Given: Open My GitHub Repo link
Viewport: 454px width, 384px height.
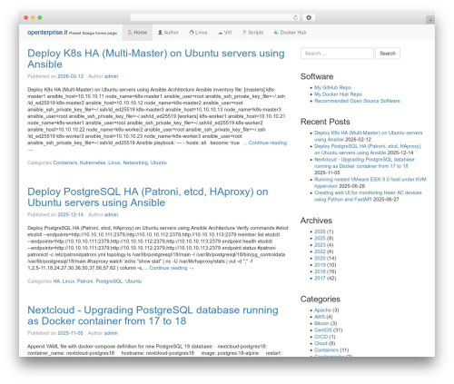Looking at the screenshot, I should point(332,87).
